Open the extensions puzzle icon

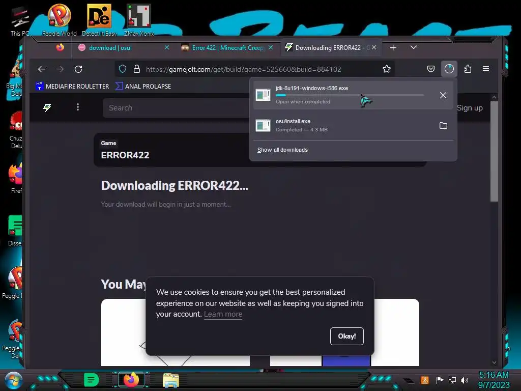(x=468, y=69)
